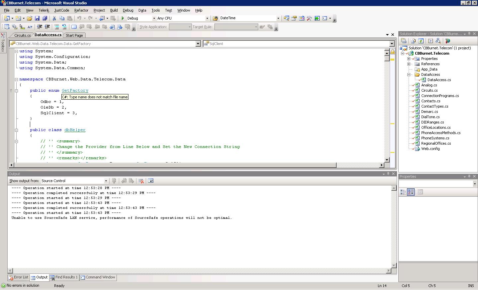
Task: Switch Properties panel to Categorized view
Action: tap(403, 192)
